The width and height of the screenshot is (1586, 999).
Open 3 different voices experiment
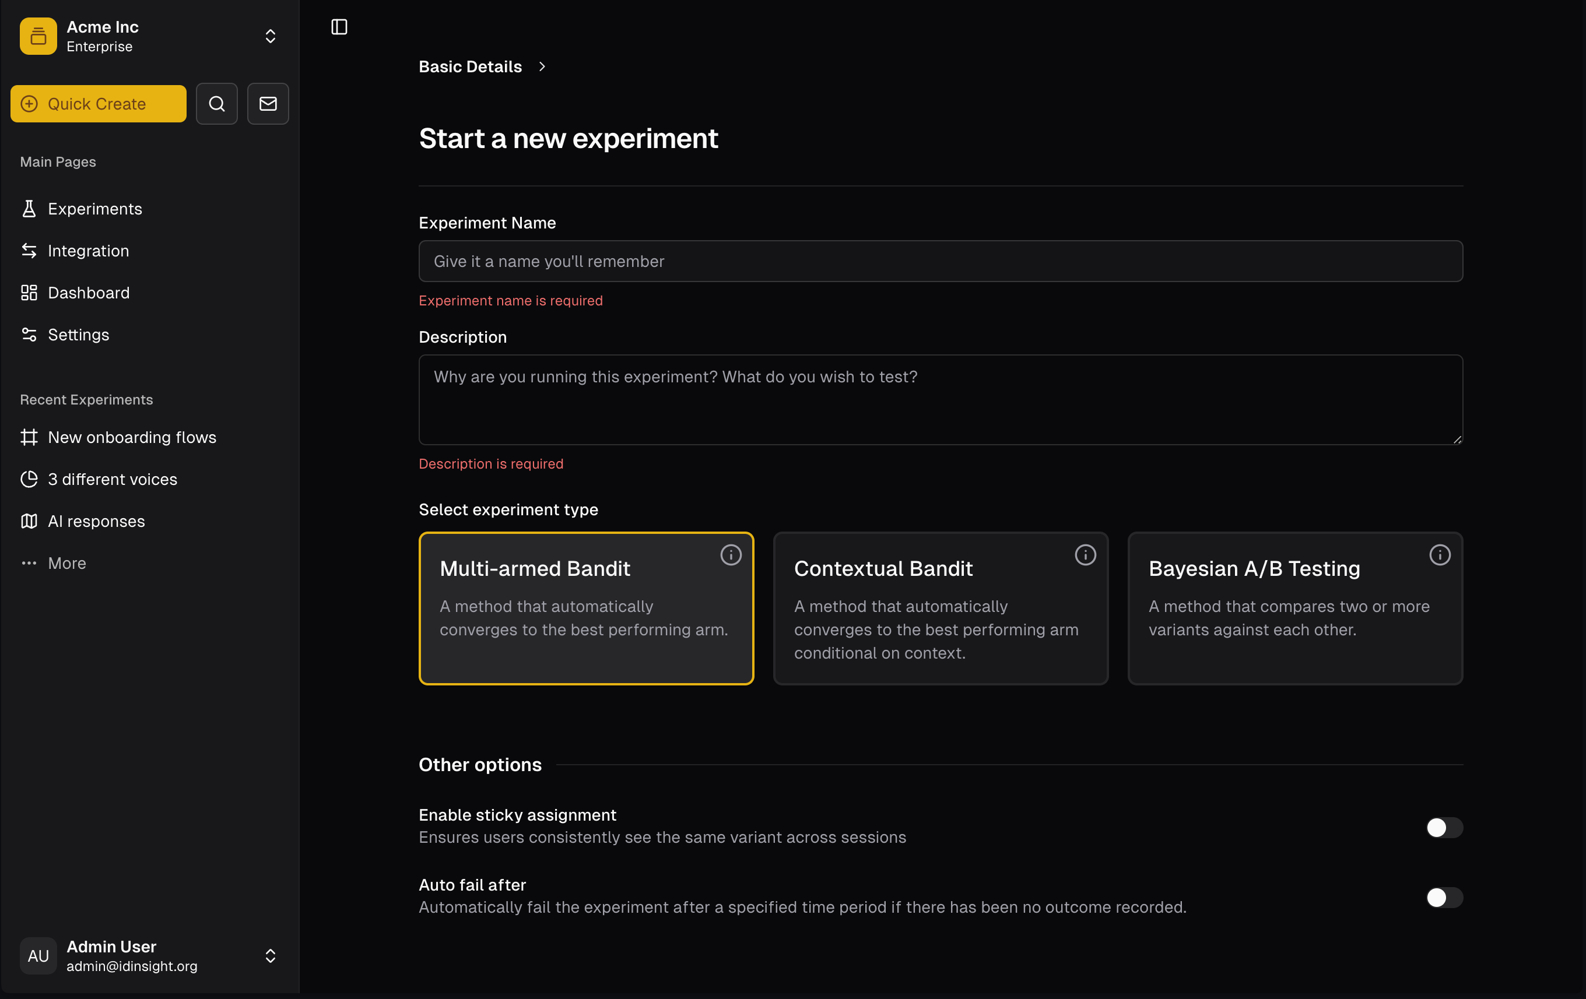coord(112,480)
